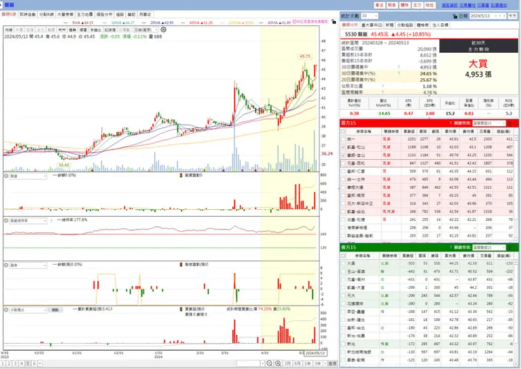
Task: Click the zoom in magnifier below the chart
Action: [x=278, y=363]
